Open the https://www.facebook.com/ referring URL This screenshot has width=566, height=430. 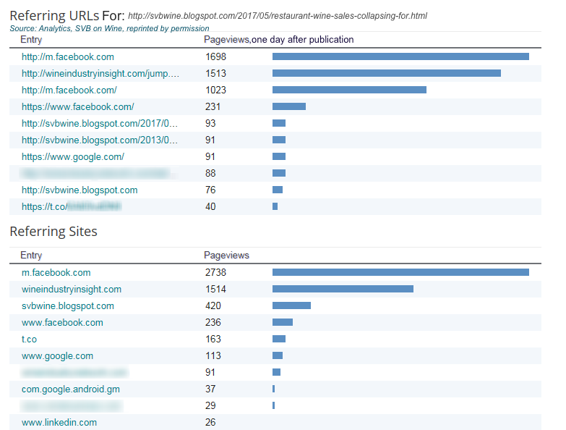pyautogui.click(x=77, y=106)
